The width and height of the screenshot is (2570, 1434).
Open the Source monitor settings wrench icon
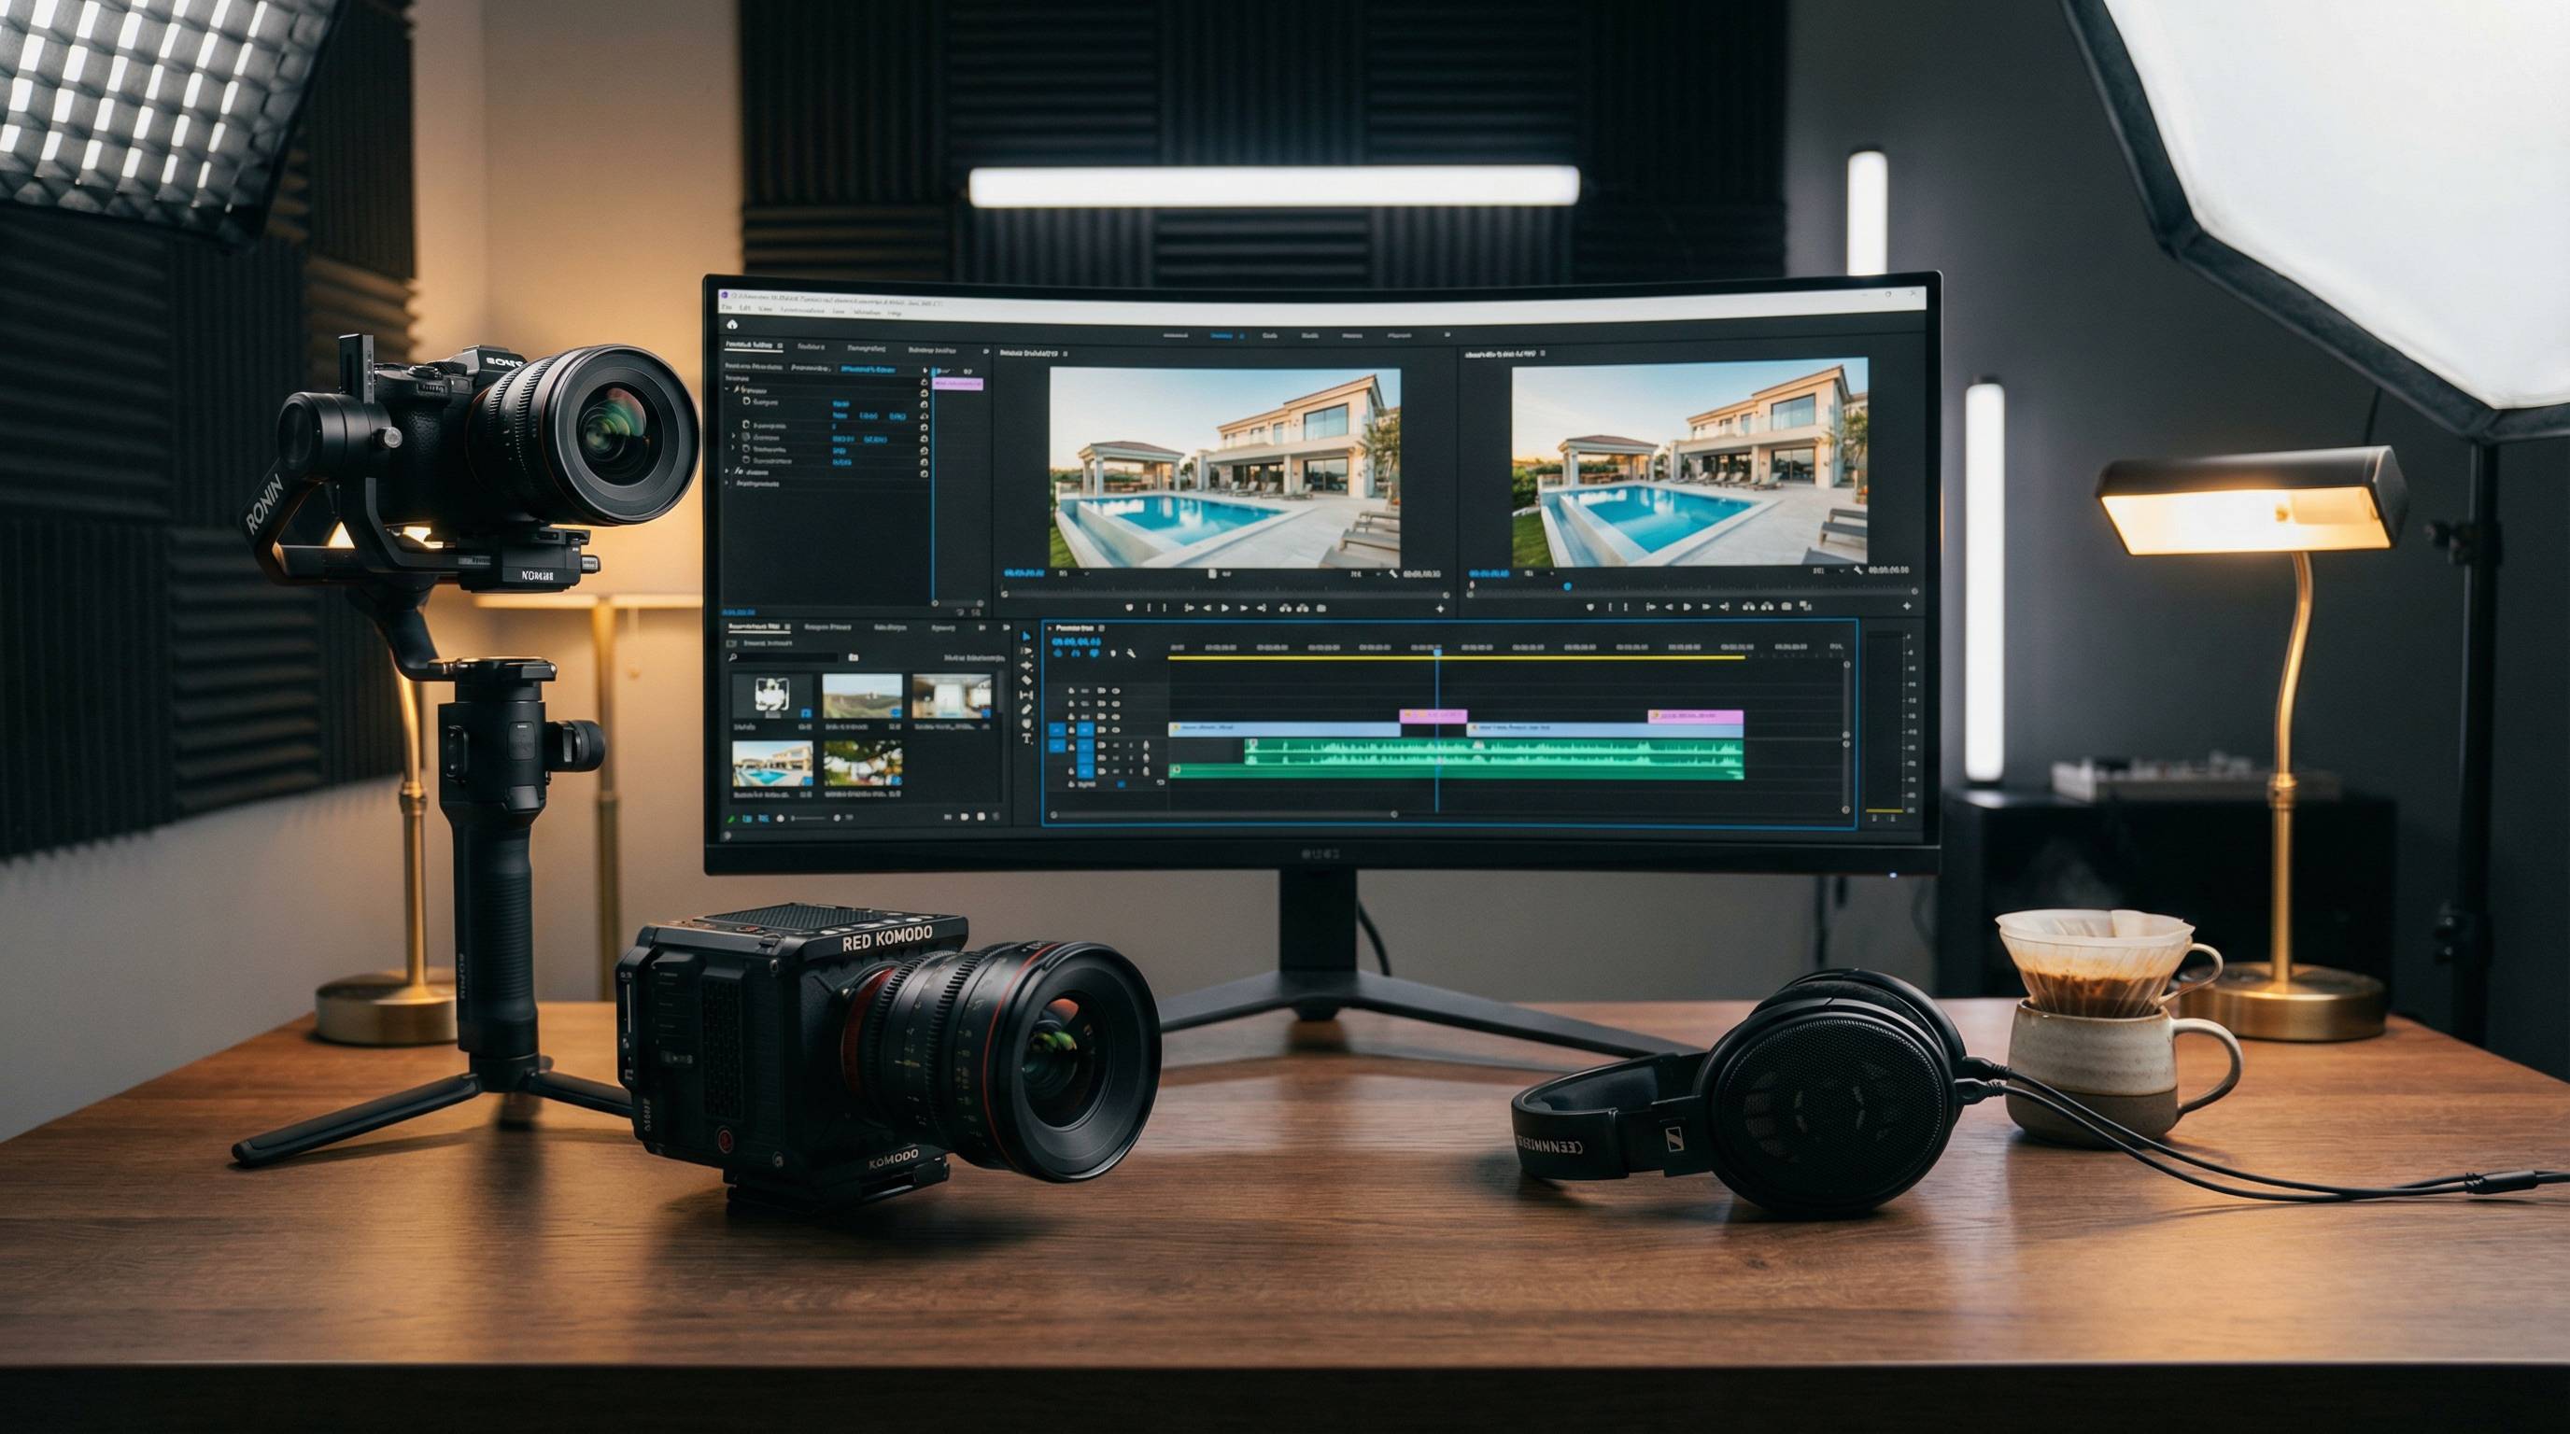[1393, 573]
